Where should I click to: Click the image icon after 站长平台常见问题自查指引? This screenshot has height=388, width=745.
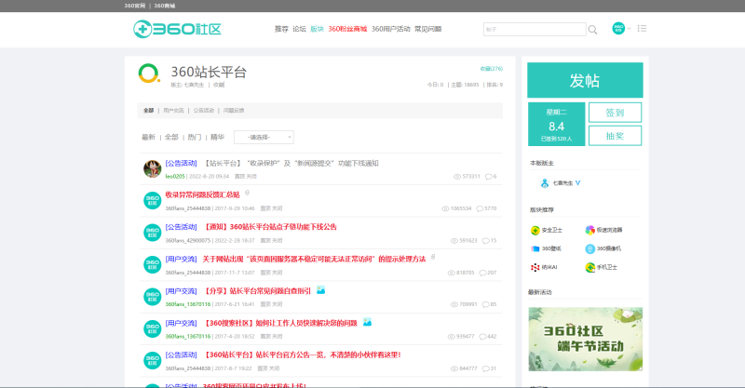(320, 289)
